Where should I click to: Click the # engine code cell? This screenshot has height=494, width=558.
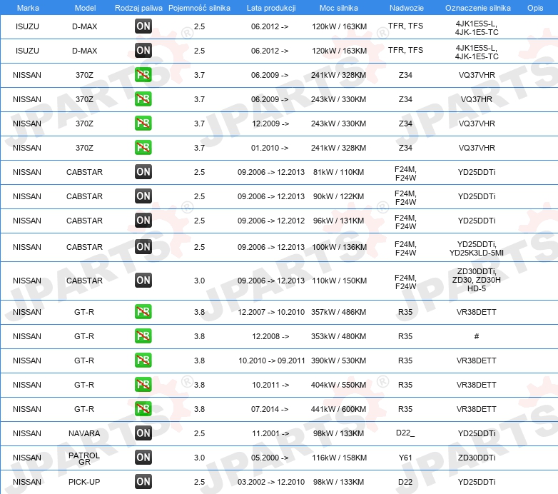pos(477,336)
